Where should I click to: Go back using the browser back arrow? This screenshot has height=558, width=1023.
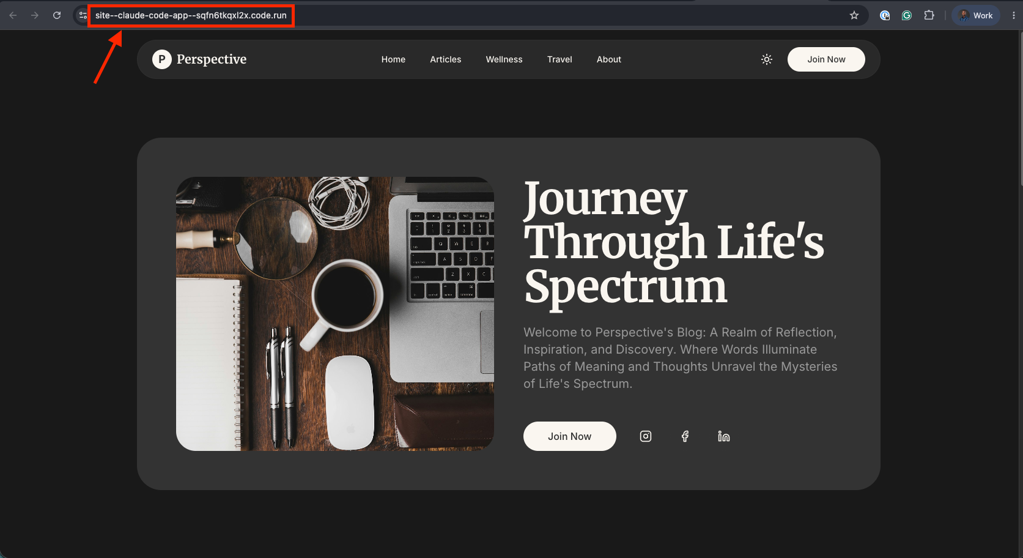13,15
